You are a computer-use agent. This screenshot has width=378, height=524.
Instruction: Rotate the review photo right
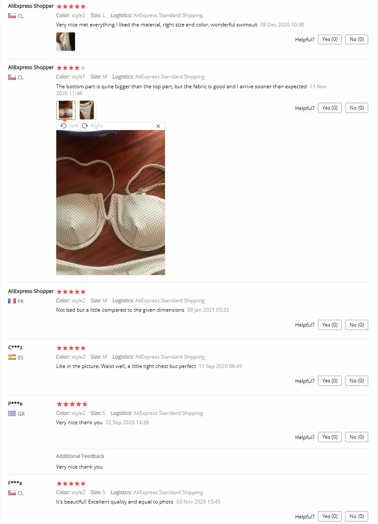click(x=92, y=126)
